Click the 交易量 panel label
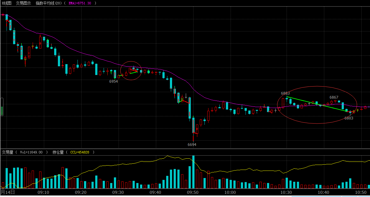Screen dimensions: 370x197 click(x=8, y=152)
